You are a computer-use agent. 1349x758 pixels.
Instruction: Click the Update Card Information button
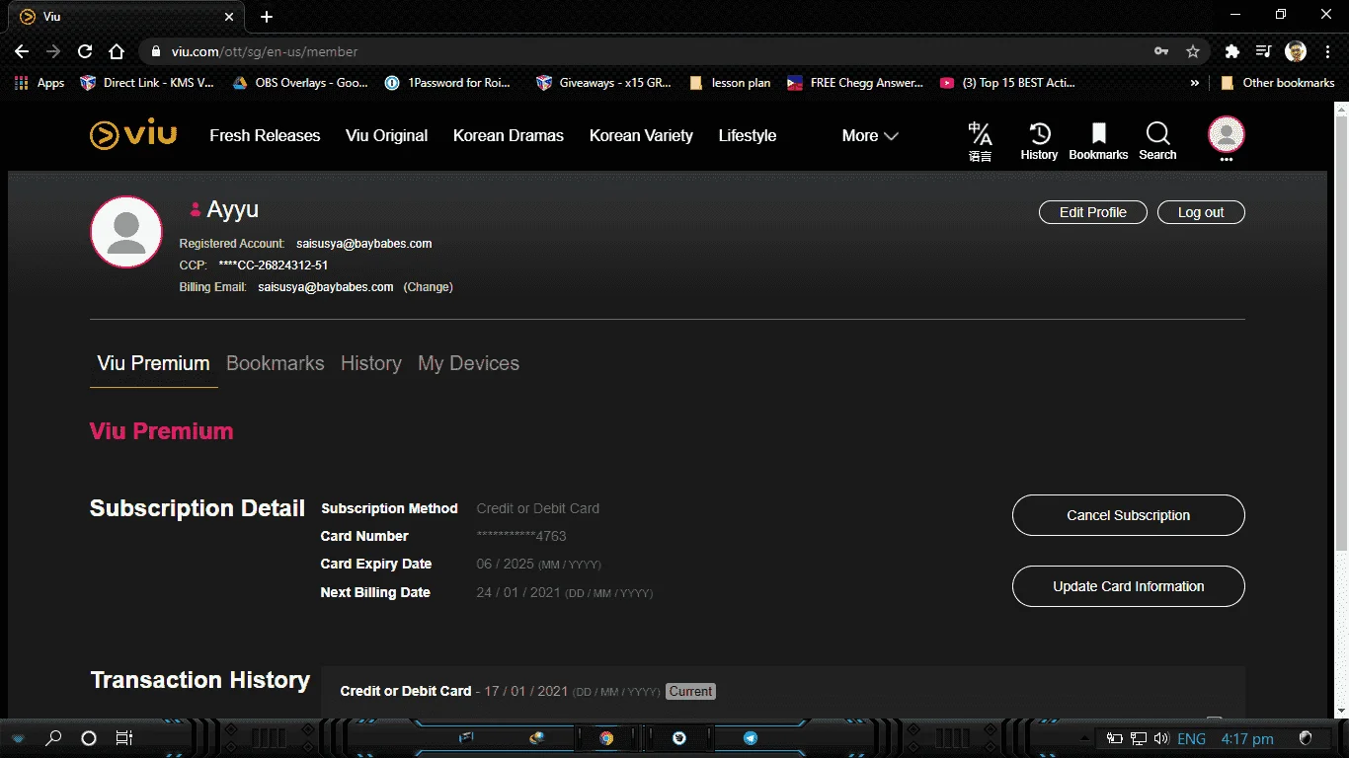pos(1128,586)
